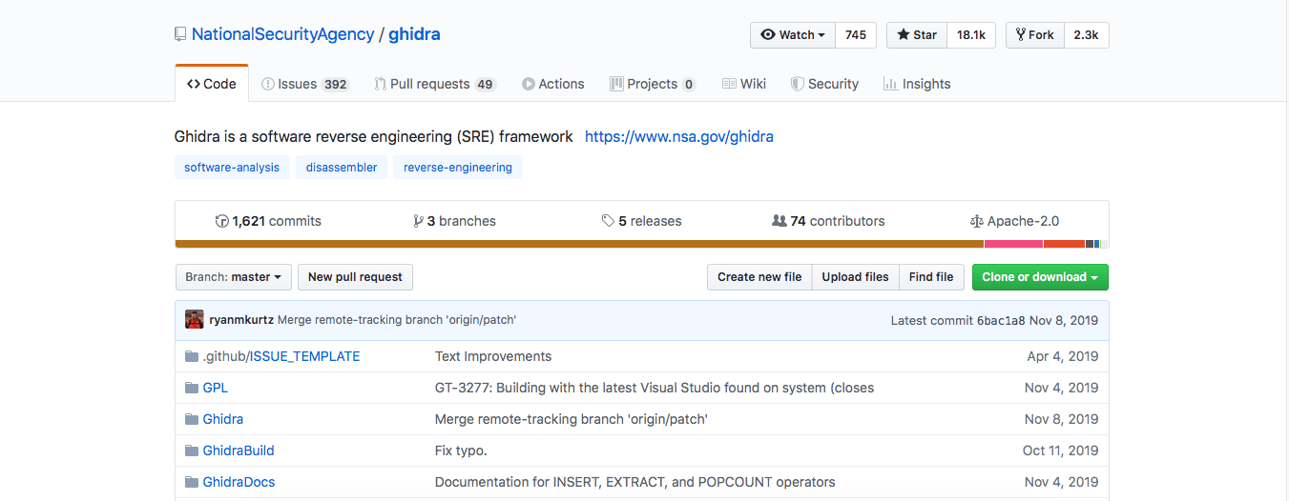Screen dimensions: 1289x501
Task: Click the code brackets icon on Code tab
Action: tap(194, 84)
